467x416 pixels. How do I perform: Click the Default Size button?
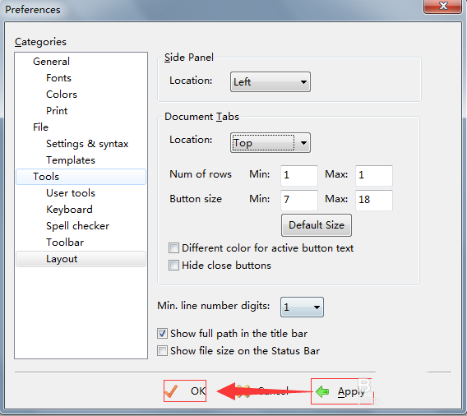pyautogui.click(x=317, y=225)
